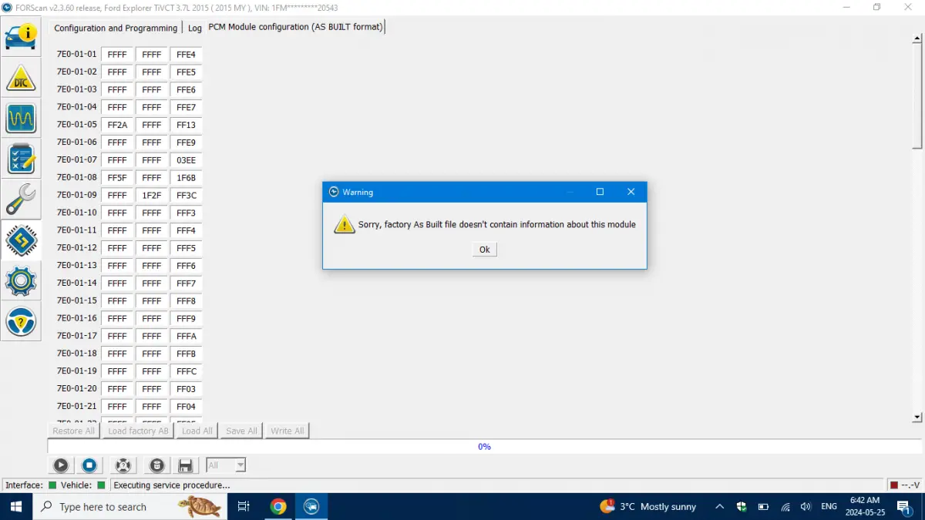Open the gear Settings section

coord(21,281)
